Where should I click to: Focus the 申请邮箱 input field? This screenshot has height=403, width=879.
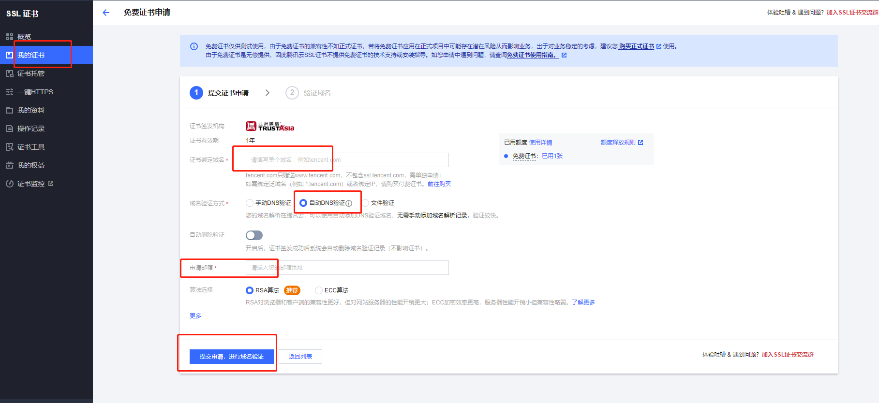pyautogui.click(x=347, y=268)
